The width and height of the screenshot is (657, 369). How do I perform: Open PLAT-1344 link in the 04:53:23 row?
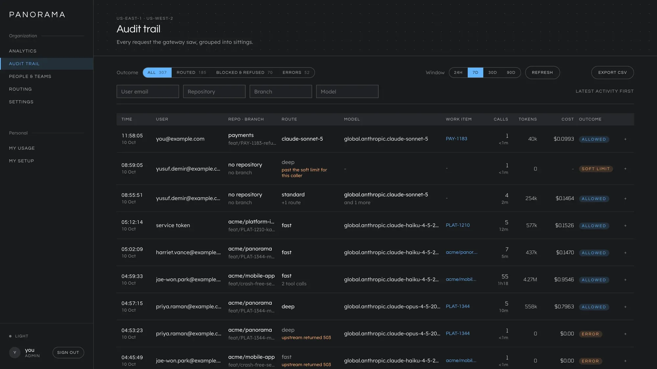click(x=458, y=333)
